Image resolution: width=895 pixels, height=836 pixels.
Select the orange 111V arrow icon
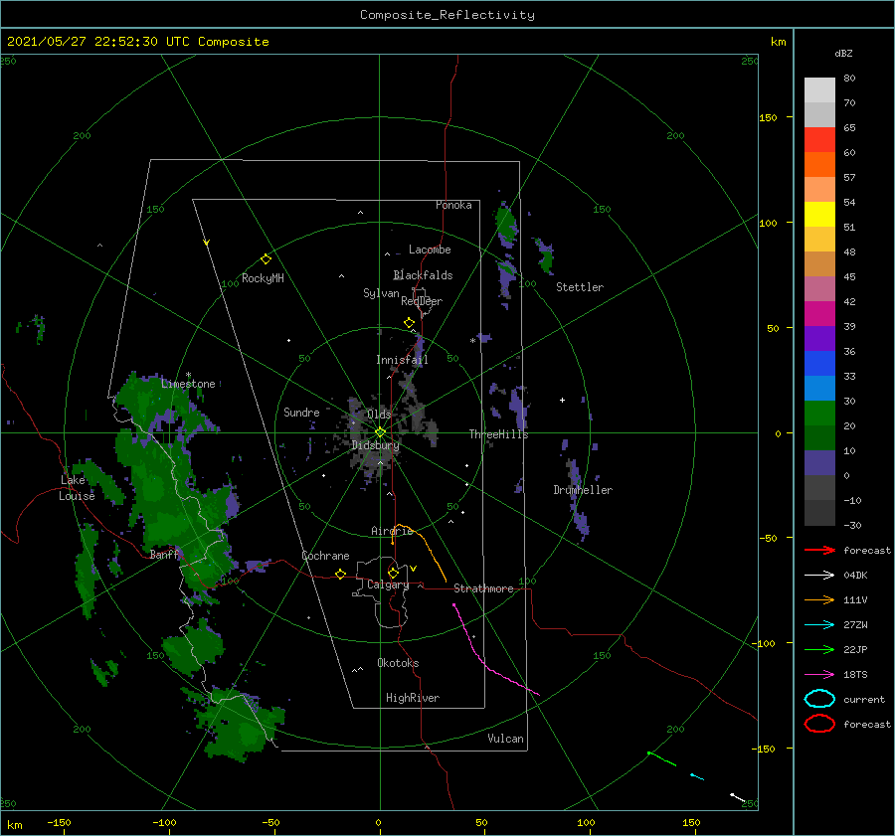click(x=819, y=599)
